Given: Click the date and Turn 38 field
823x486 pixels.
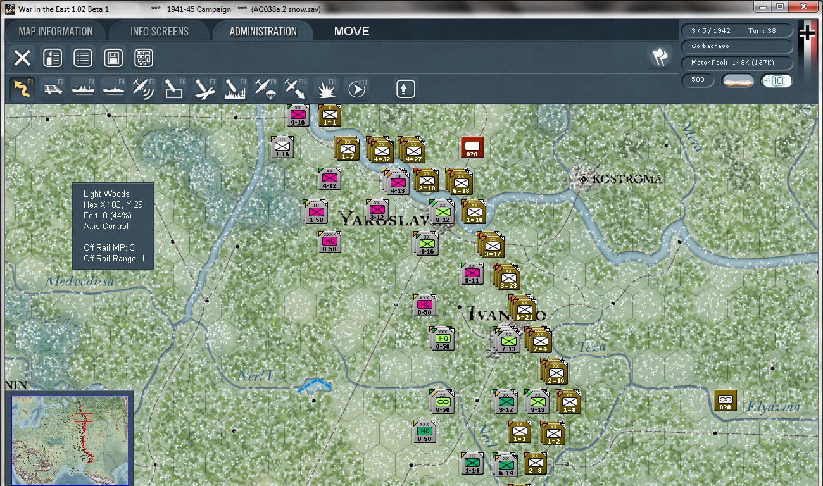Looking at the screenshot, I should pos(737,31).
